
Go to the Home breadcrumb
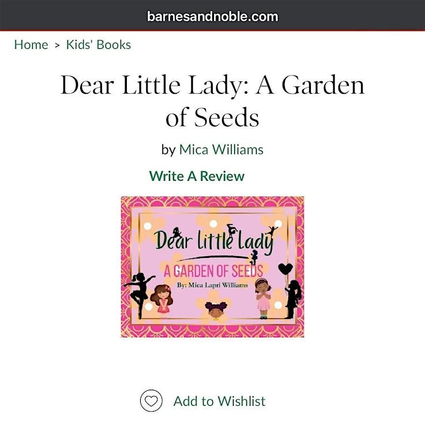point(31,44)
